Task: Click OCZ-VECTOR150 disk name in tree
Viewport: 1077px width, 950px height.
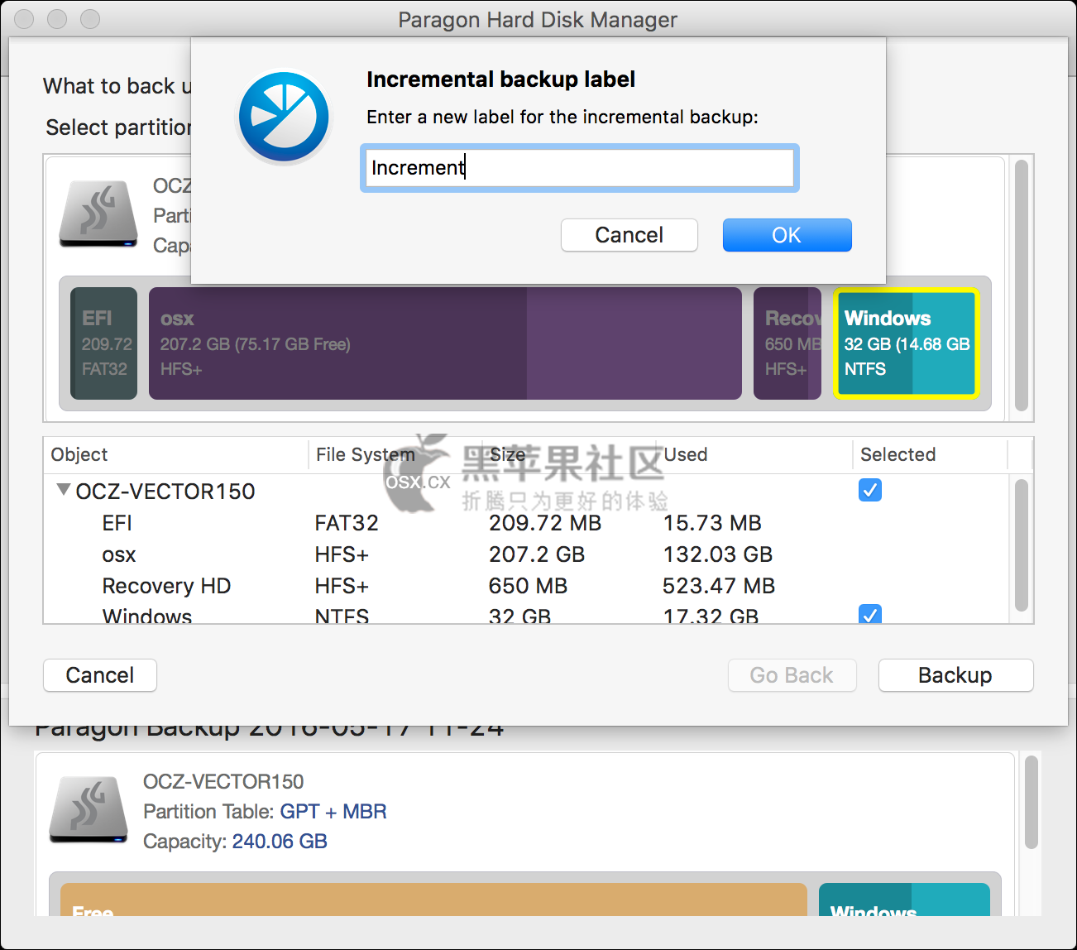Action: pyautogui.click(x=165, y=492)
